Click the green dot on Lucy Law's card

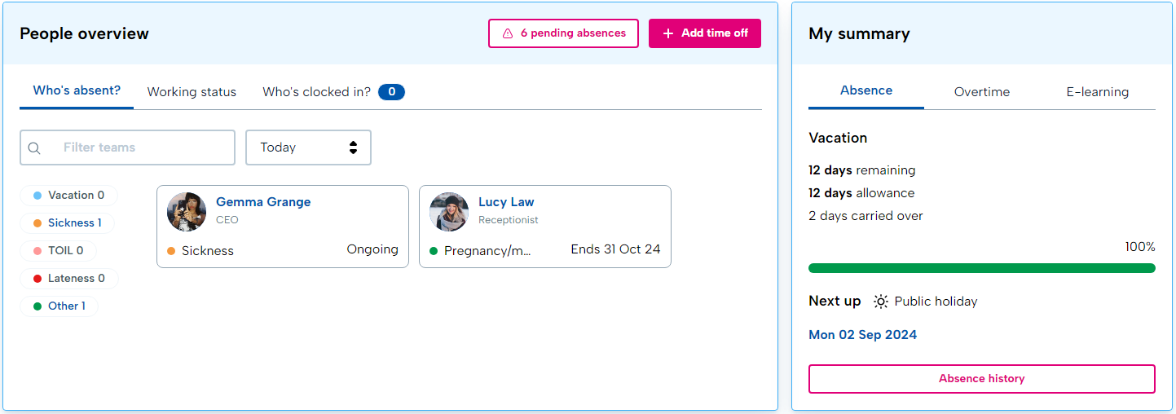point(434,251)
